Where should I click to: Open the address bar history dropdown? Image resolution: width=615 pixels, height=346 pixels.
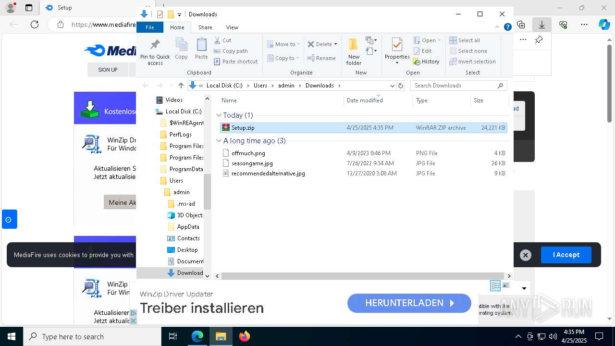(x=392, y=86)
